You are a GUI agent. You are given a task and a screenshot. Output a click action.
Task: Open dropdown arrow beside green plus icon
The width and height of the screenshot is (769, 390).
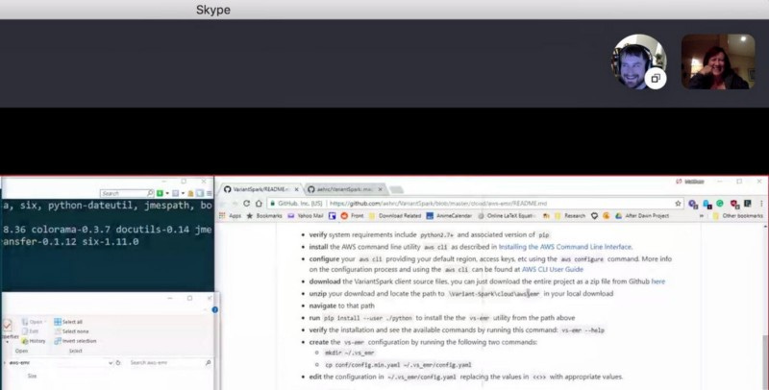[x=166, y=193]
